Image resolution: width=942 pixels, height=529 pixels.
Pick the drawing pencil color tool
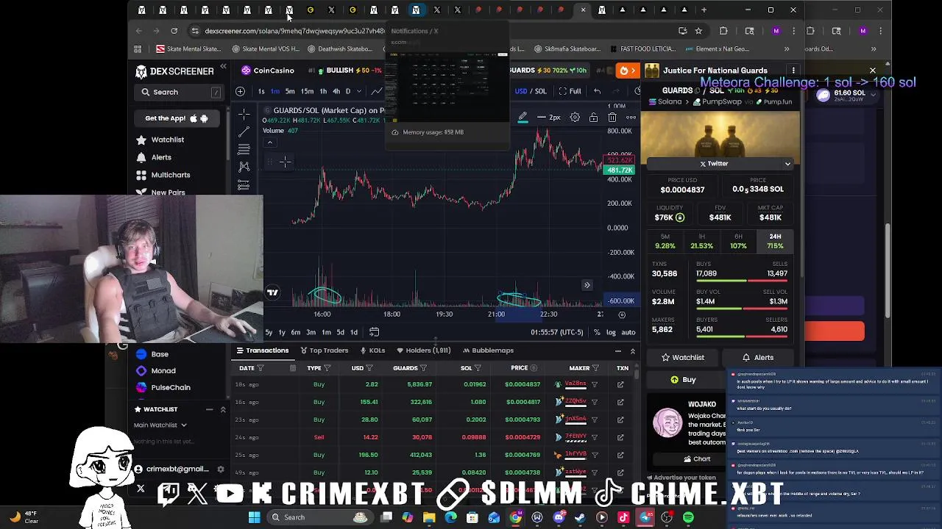coord(523,118)
